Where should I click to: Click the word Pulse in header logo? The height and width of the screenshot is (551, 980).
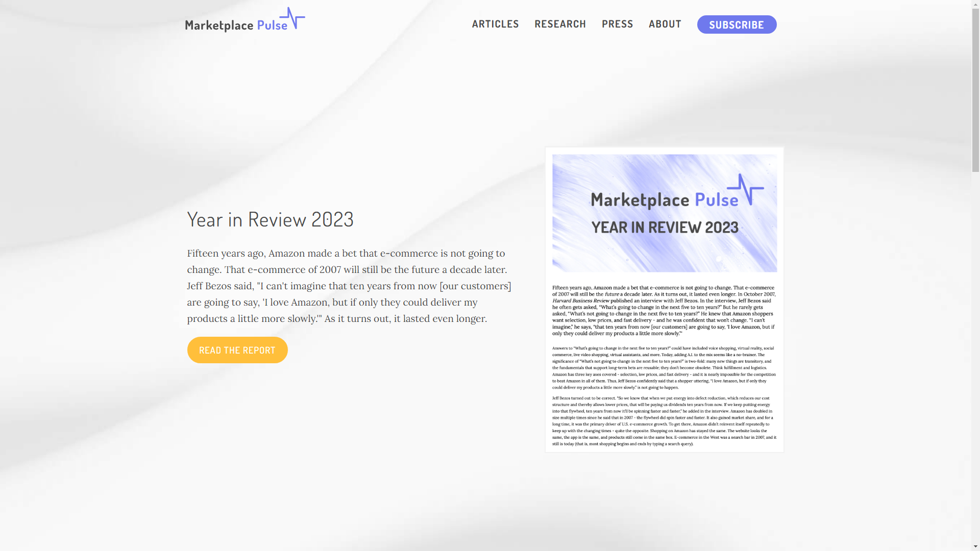(272, 25)
